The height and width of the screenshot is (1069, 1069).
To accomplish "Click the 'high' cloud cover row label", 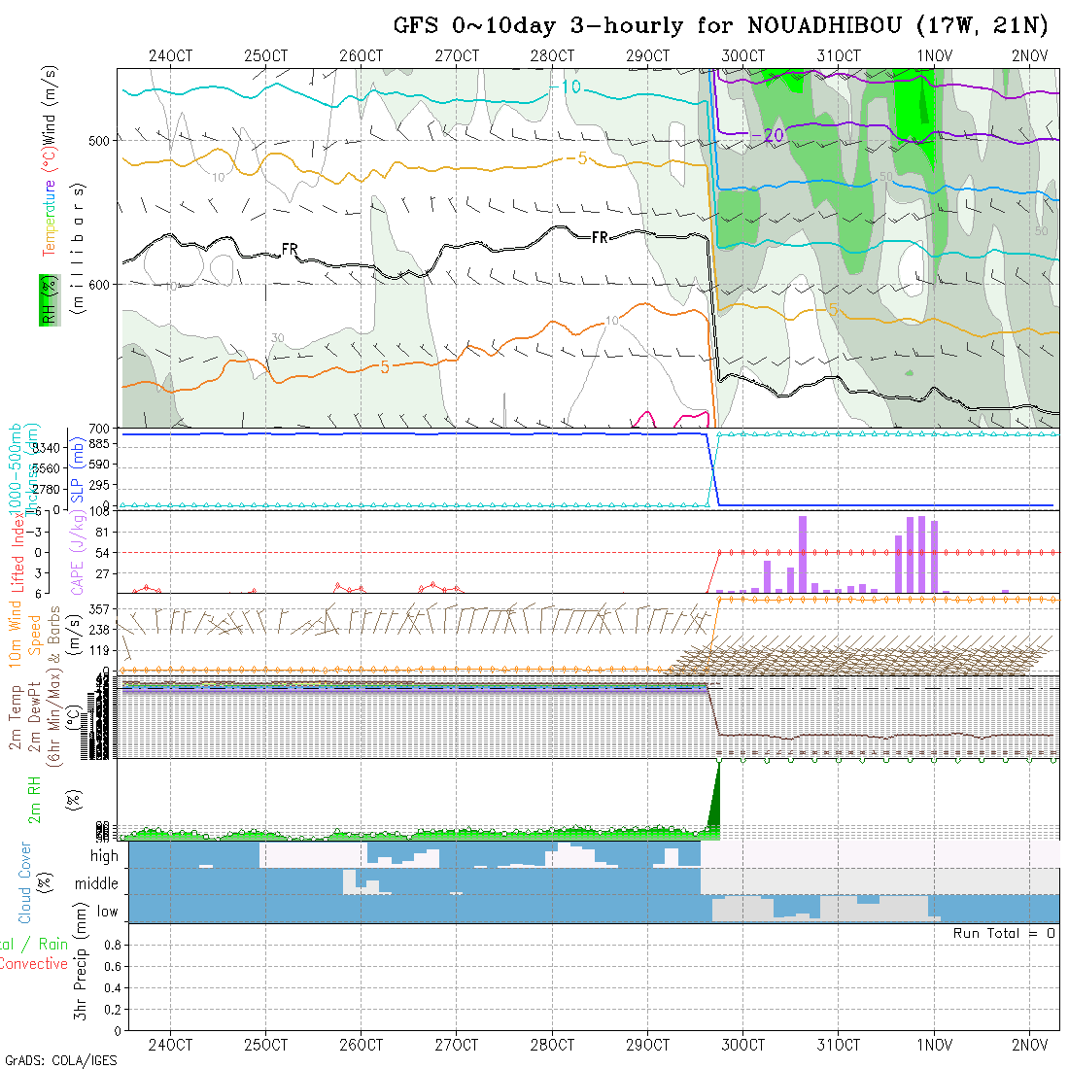I will click(104, 856).
